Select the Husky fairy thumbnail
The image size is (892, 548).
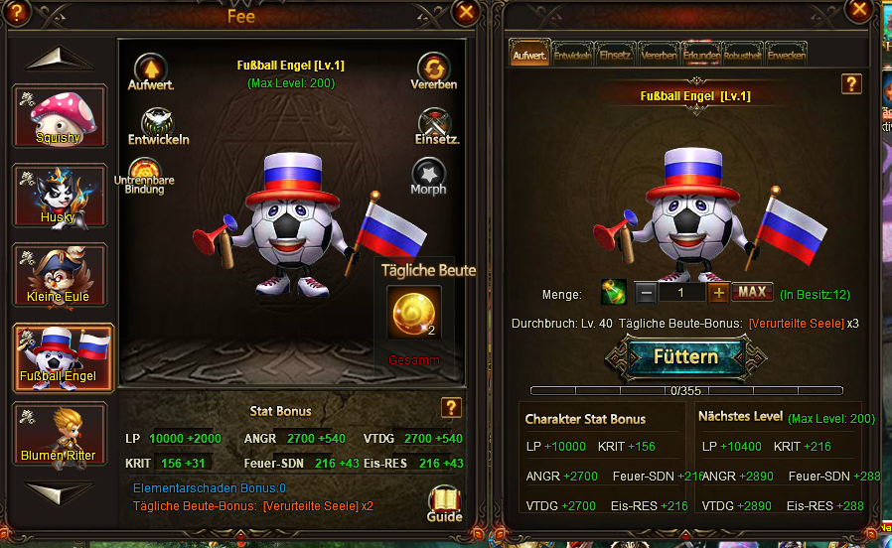[60, 197]
